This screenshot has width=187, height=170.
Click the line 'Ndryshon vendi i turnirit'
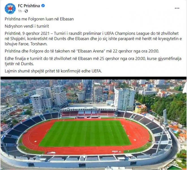tap(27, 26)
